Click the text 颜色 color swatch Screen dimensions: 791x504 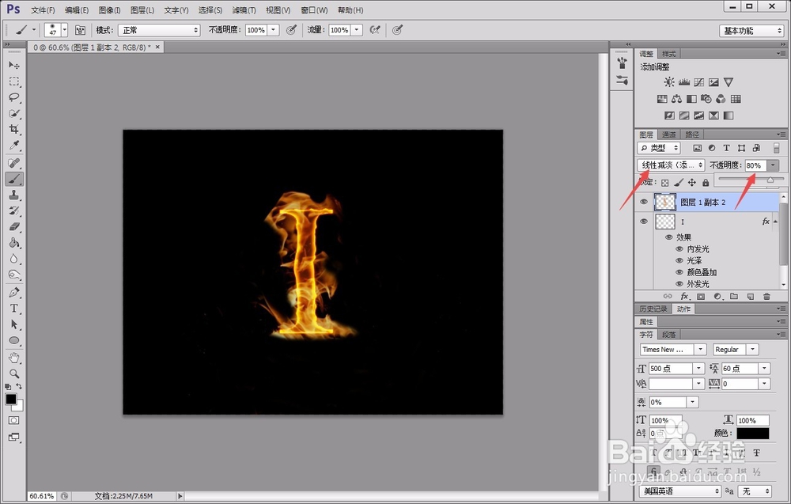[753, 434]
